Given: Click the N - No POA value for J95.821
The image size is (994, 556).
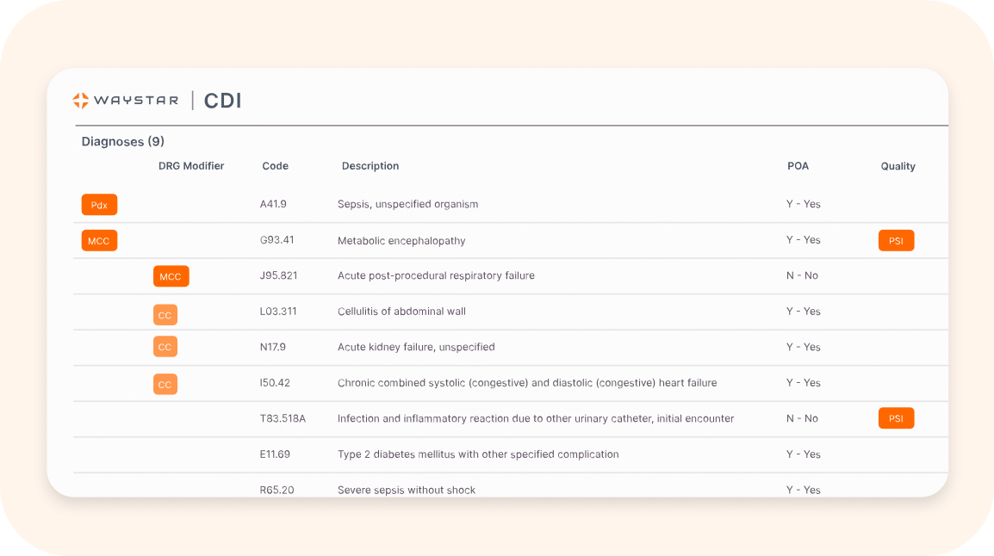Looking at the screenshot, I should (x=802, y=275).
